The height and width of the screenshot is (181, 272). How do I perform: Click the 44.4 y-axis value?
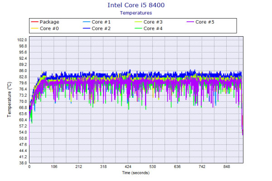[x=23, y=151]
